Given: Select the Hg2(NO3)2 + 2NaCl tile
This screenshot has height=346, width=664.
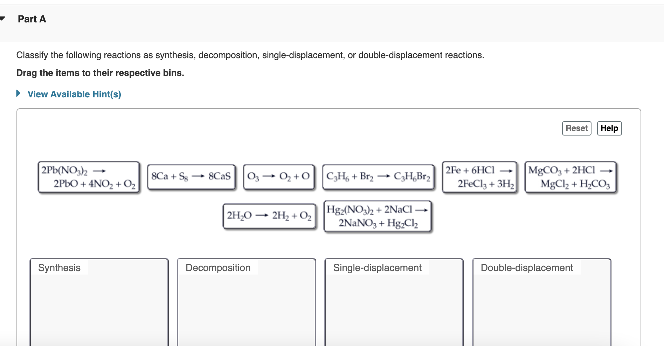Looking at the screenshot, I should coord(377,216).
